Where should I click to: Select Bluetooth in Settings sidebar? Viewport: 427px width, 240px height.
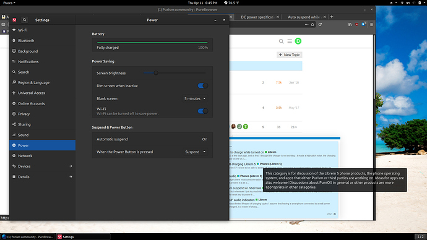pyautogui.click(x=42, y=41)
